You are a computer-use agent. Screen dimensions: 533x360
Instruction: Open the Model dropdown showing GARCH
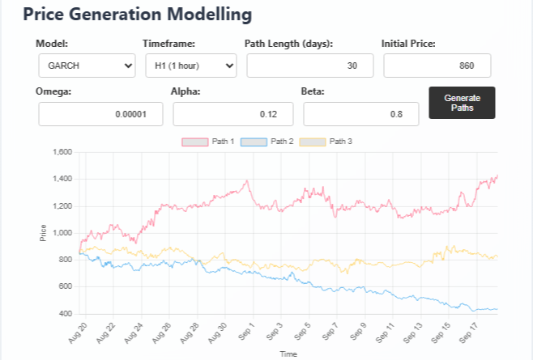tap(87, 66)
